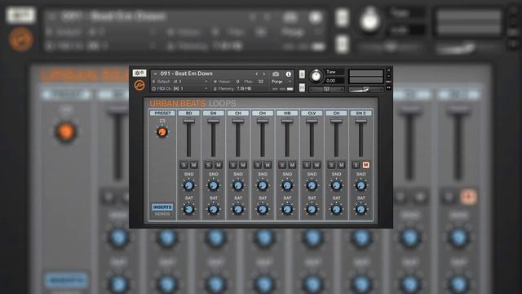Click the OH channel SAT knob

pyautogui.click(x=263, y=209)
